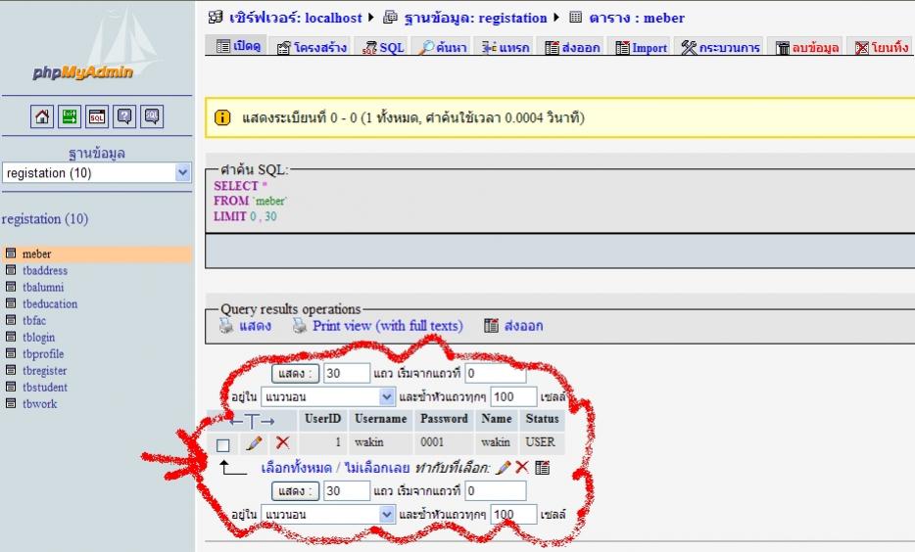The width and height of the screenshot is (915, 552).
Task: Click the server localhost breadcrumb link
Action: (x=295, y=18)
